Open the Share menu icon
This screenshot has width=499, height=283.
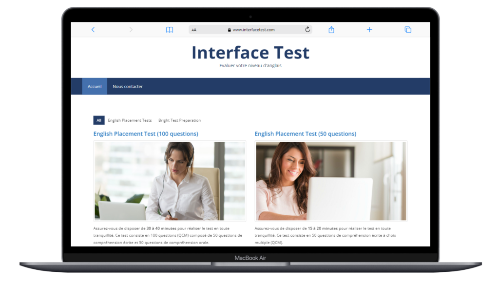(x=331, y=29)
